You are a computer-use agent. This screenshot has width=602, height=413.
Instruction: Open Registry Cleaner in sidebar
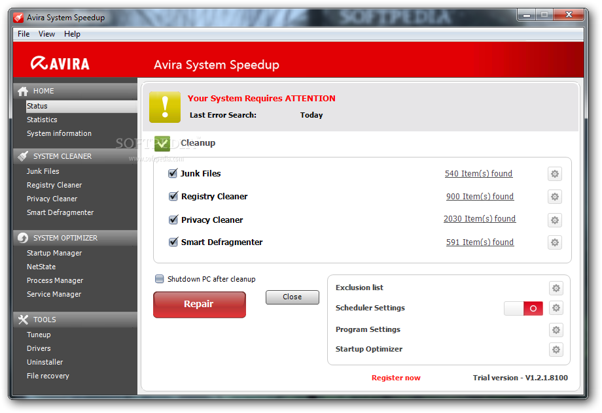pyautogui.click(x=54, y=185)
